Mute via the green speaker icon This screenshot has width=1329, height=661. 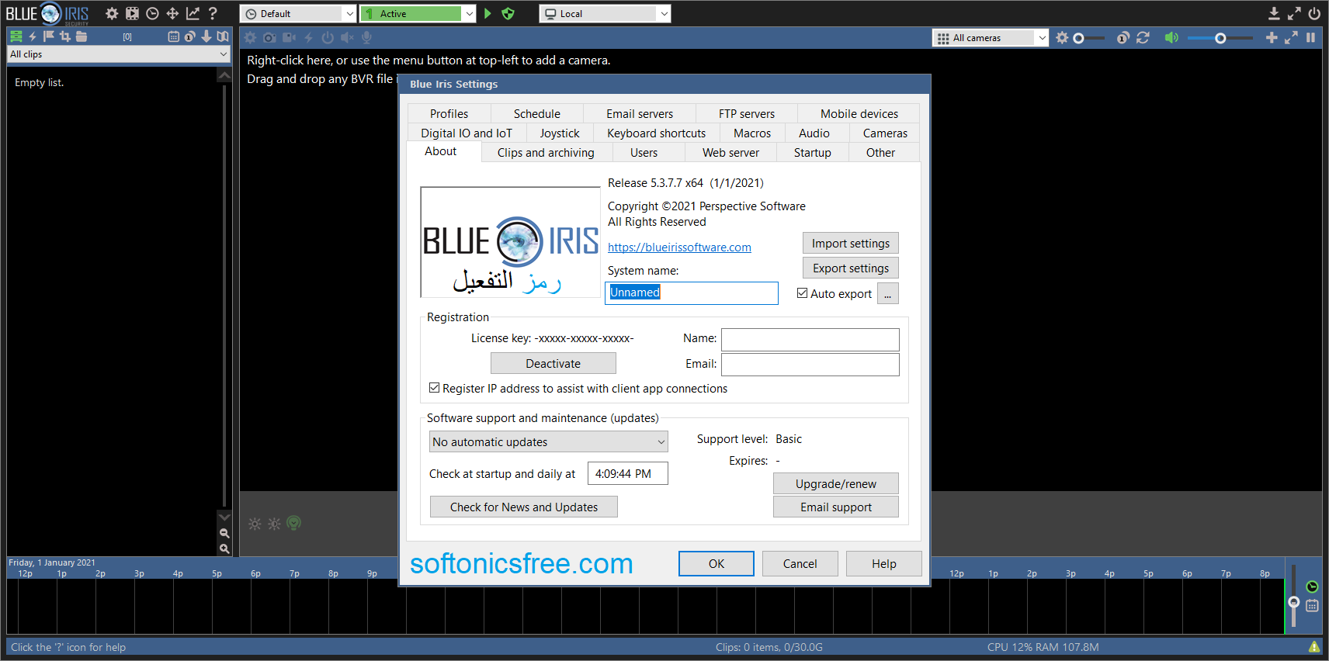[x=1171, y=37]
